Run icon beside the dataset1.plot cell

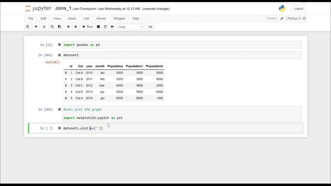[x=59, y=128]
